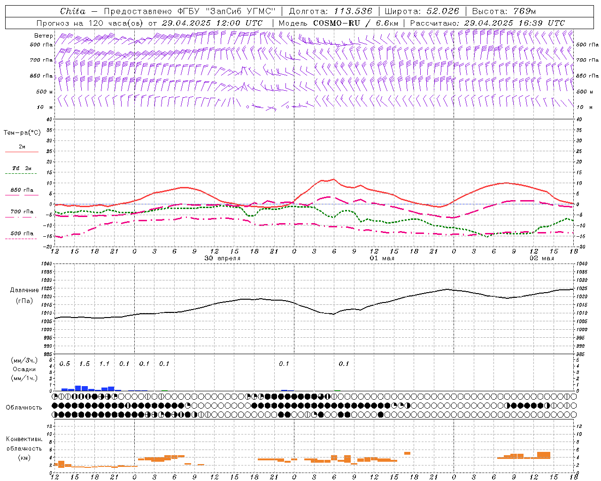Viewport: 601px width, 481px height.
Task: Click the "1.1" precipitation value
Action: pyautogui.click(x=104, y=364)
